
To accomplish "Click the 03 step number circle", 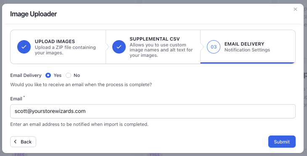I will [214, 47].
